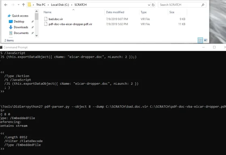Open the recent locations dropdown arrow
Image resolution: width=226 pixels, height=155 pixels.
[19, 5]
